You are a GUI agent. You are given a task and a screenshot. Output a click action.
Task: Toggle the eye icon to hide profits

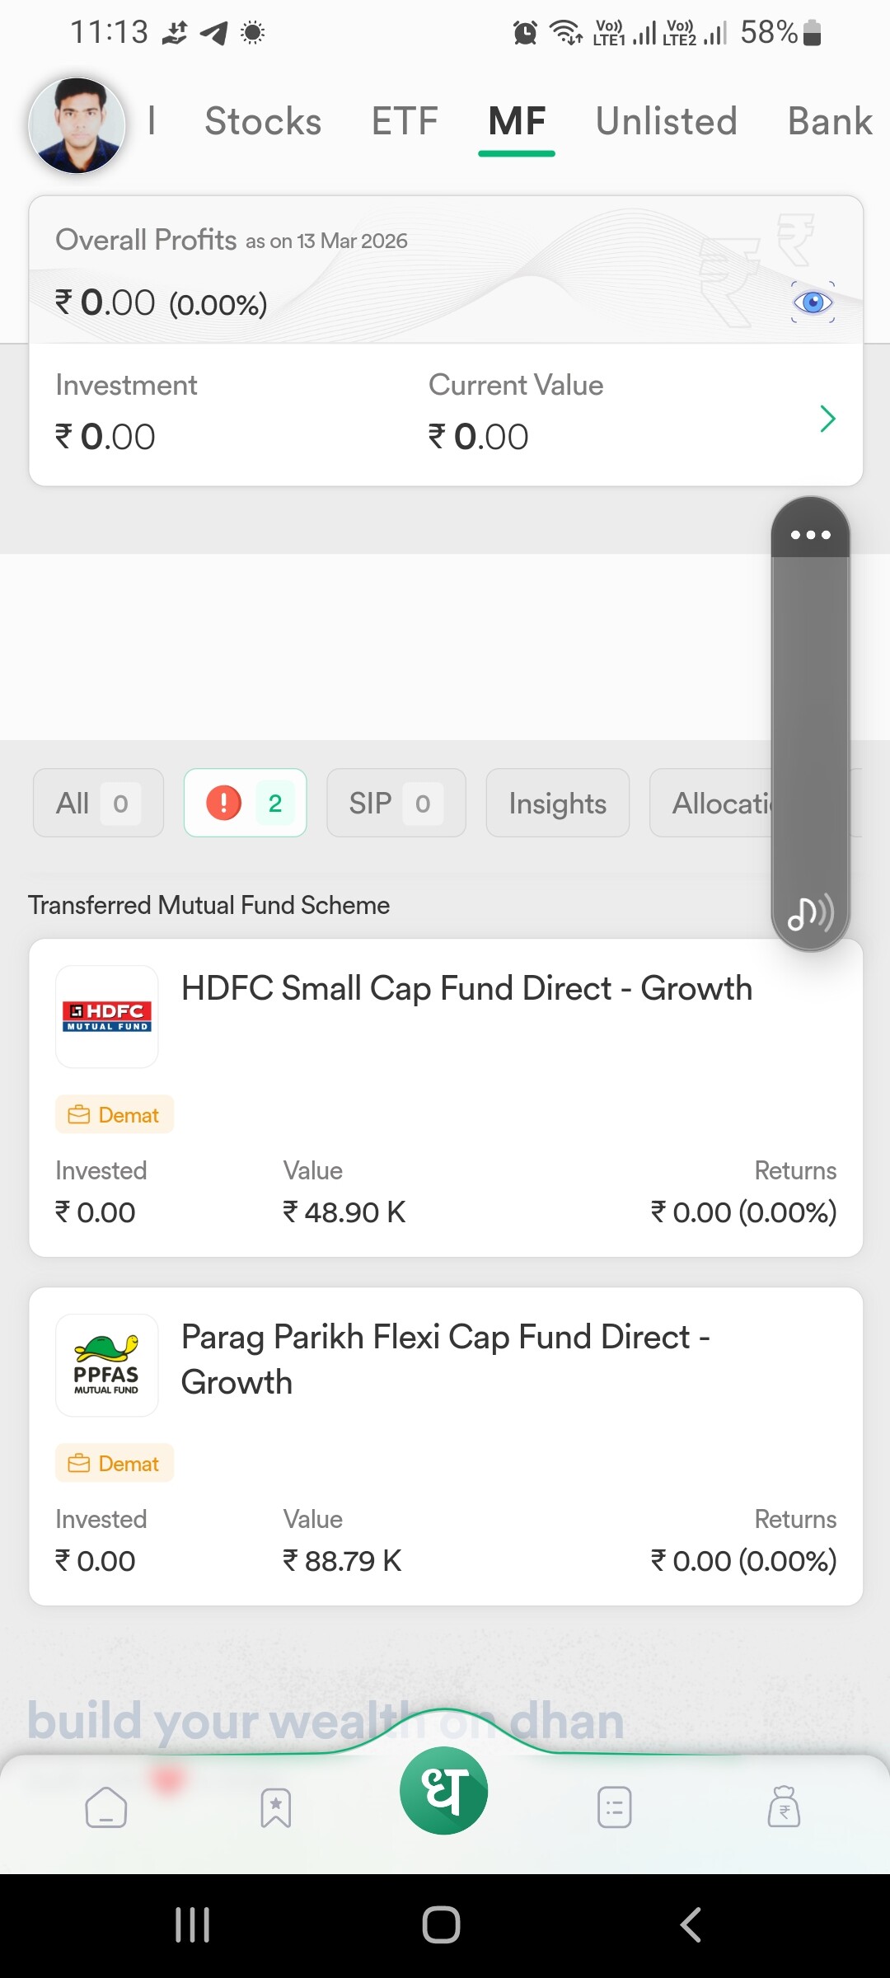coord(813,302)
